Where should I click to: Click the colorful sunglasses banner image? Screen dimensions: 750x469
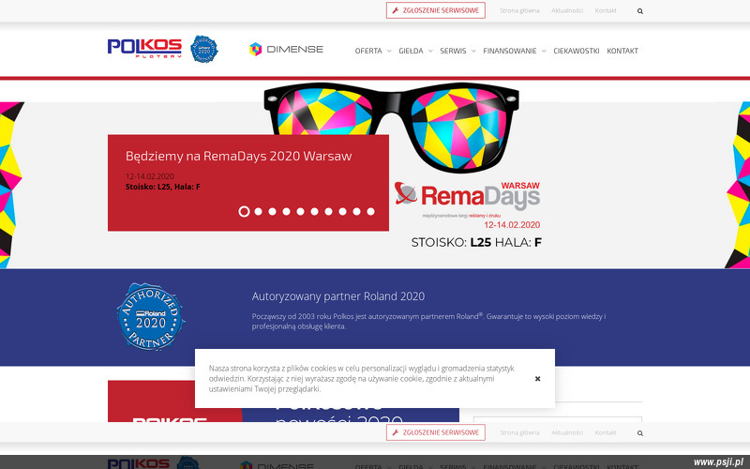391,128
